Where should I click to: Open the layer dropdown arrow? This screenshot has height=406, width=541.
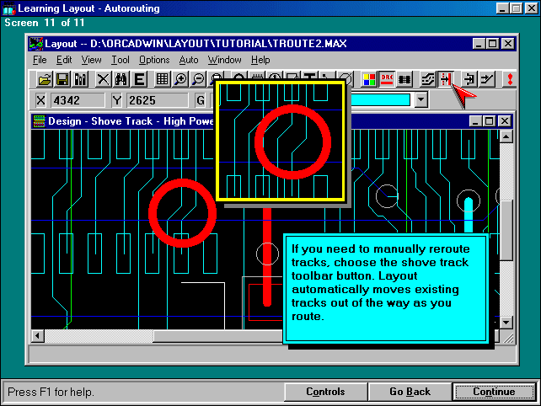click(421, 100)
